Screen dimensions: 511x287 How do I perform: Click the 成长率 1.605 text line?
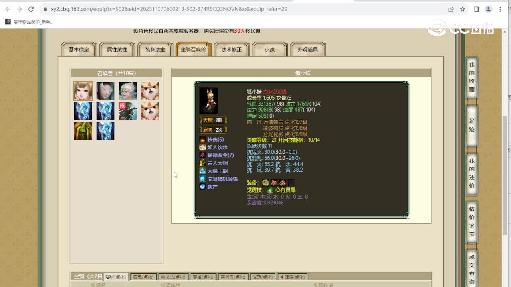coord(269,98)
